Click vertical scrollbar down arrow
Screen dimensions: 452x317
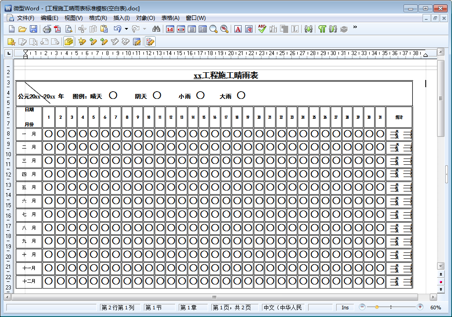point(441,266)
